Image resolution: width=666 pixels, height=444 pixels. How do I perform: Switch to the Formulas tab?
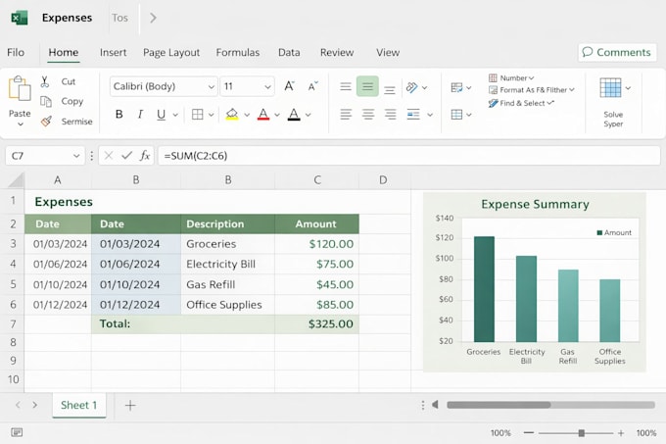tap(237, 52)
